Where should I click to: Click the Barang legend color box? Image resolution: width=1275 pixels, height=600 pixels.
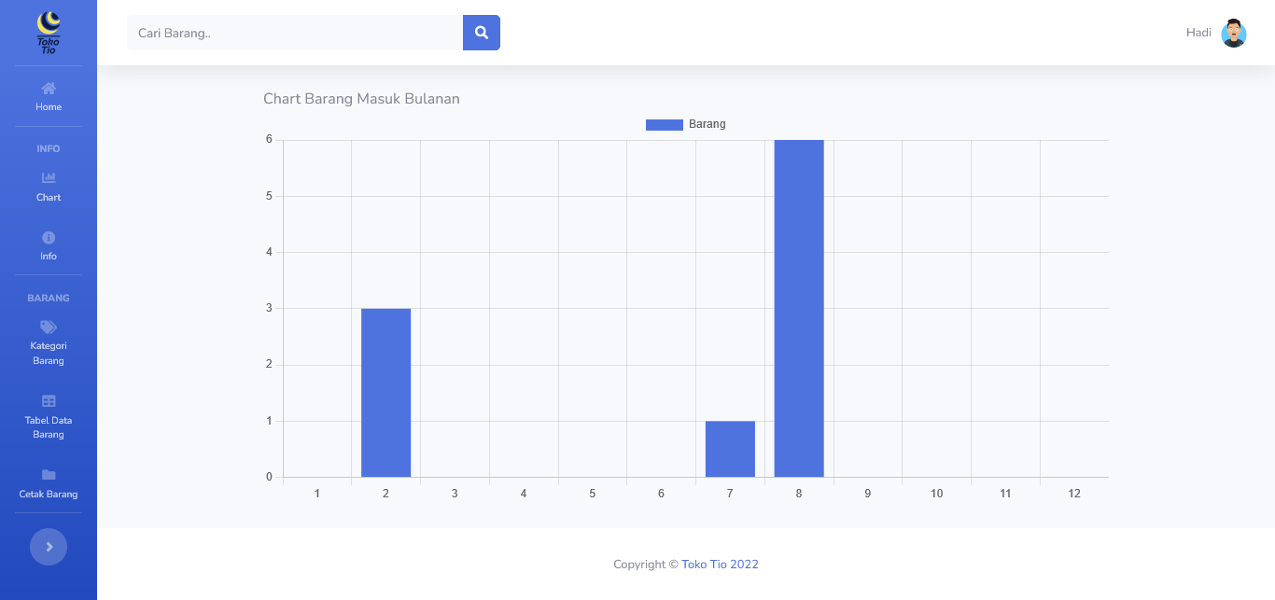(664, 125)
